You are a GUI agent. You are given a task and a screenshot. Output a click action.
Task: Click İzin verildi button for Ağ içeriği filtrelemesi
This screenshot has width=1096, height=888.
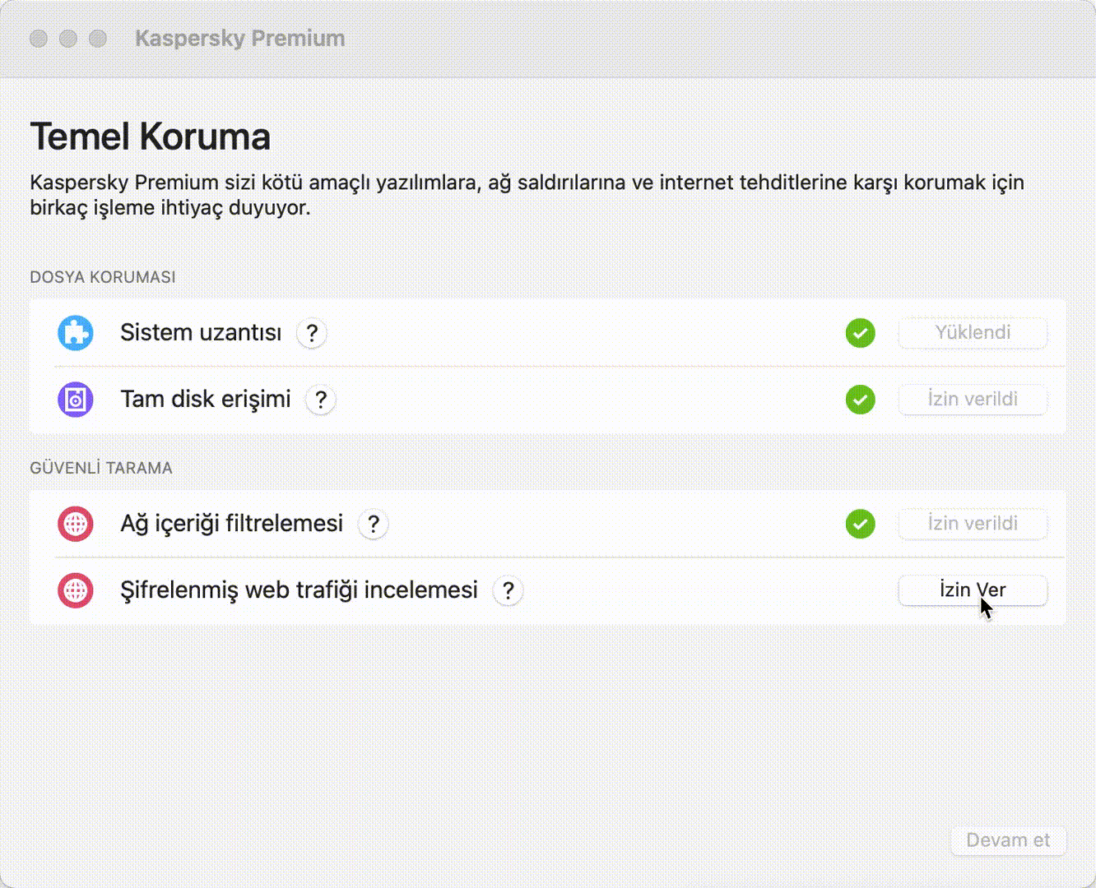point(973,524)
